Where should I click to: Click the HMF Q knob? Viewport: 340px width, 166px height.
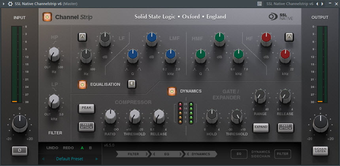point(201,56)
